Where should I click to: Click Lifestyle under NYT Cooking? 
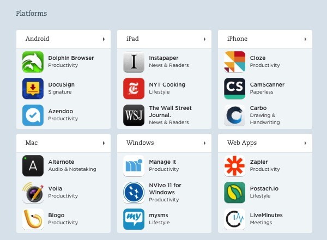pyautogui.click(x=159, y=92)
